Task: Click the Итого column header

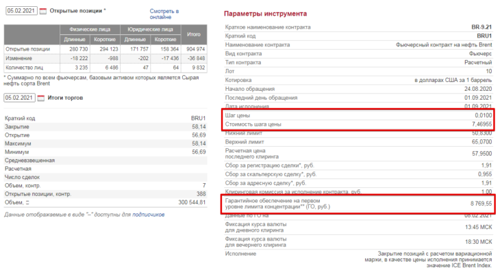Action: click(194, 34)
